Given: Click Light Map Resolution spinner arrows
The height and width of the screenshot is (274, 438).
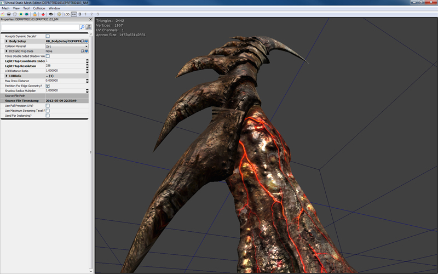Looking at the screenshot, I should (87, 66).
